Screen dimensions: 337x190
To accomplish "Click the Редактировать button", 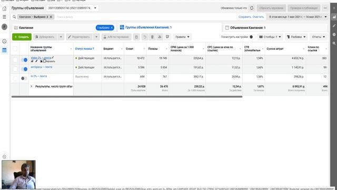I will (x=80, y=37).
